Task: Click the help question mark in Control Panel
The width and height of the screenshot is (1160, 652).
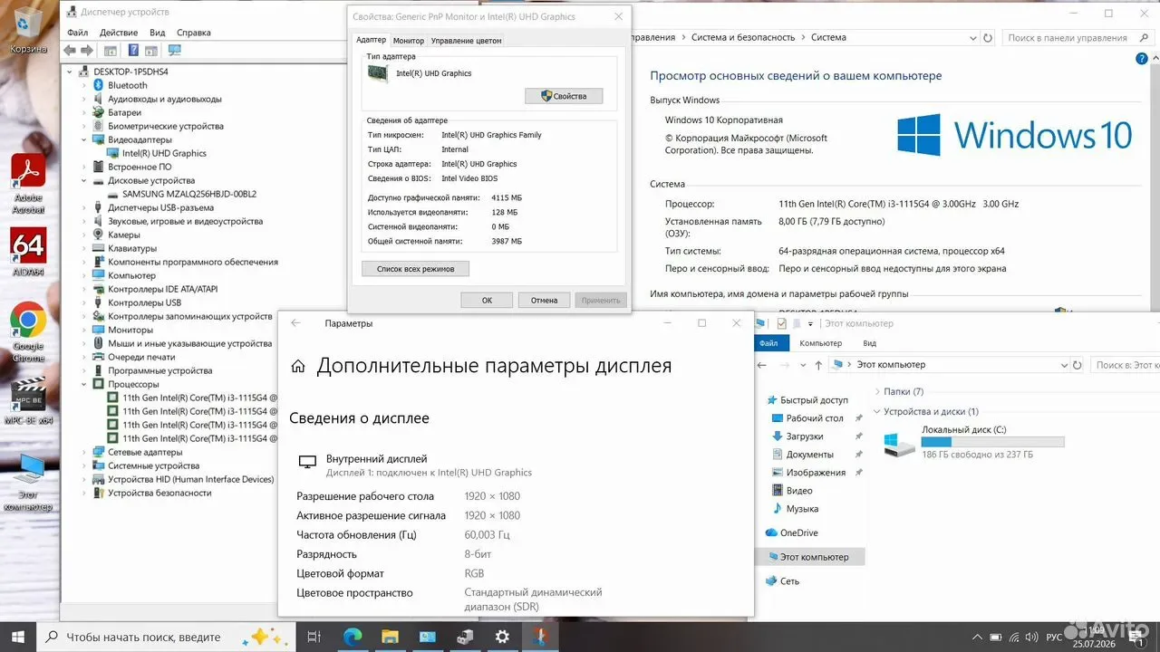Action: tap(1141, 58)
